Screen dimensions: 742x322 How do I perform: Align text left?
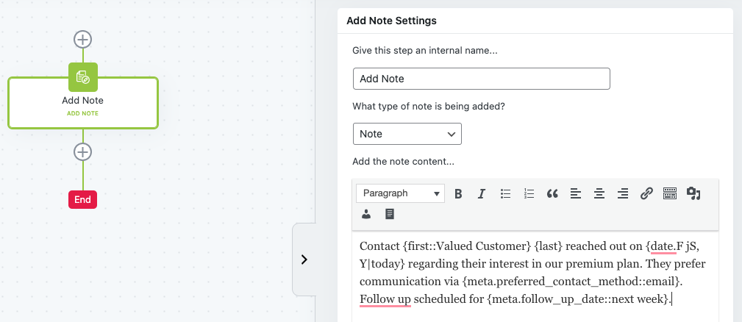575,193
